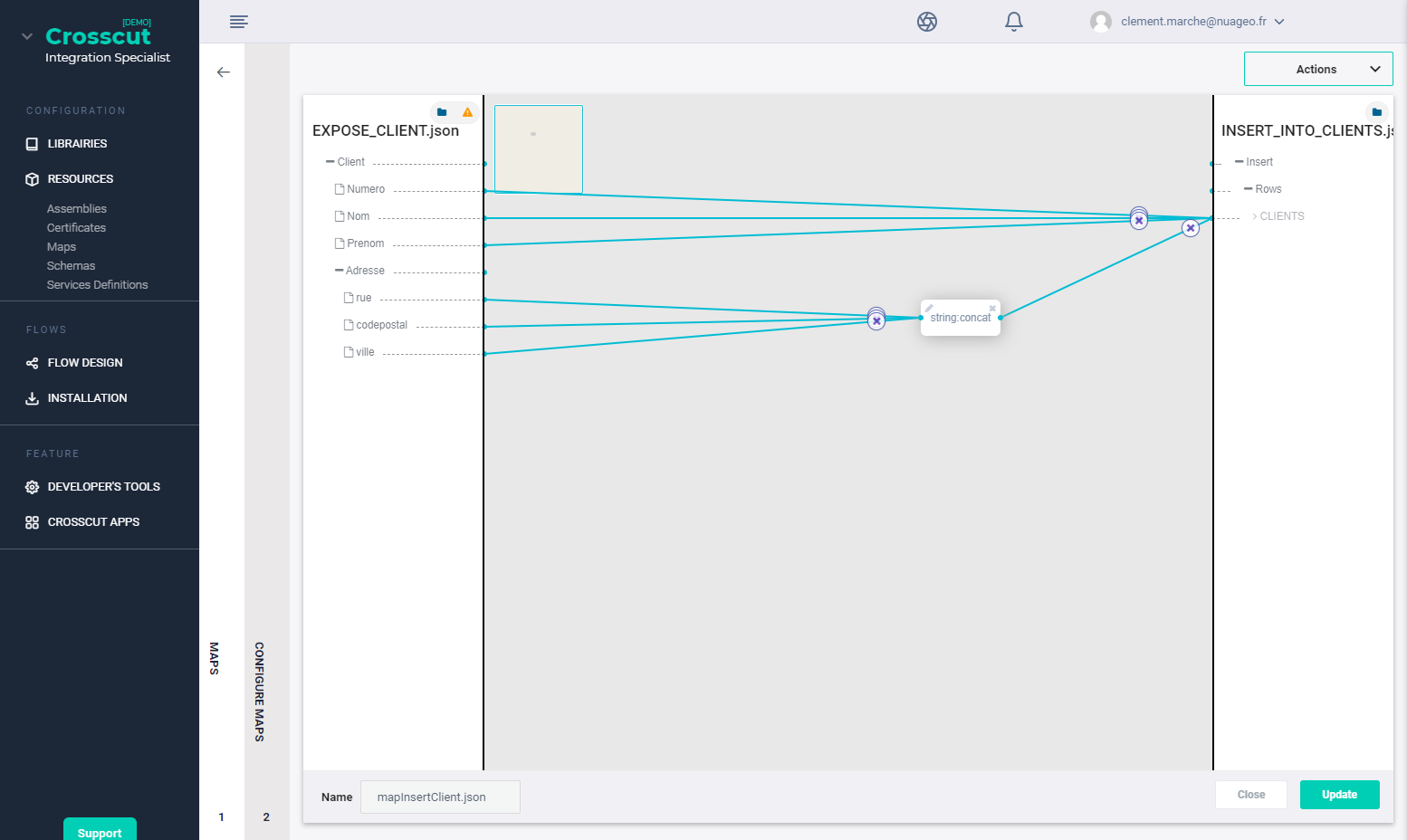Delete stacked links entering string:concat
Viewport: 1407px width, 840px height.
(x=876, y=320)
